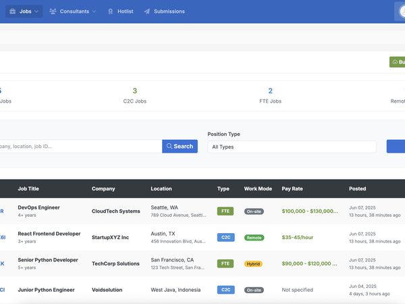This screenshot has height=304, width=405.
Task: Go to the Hotlist page
Action: click(121, 11)
